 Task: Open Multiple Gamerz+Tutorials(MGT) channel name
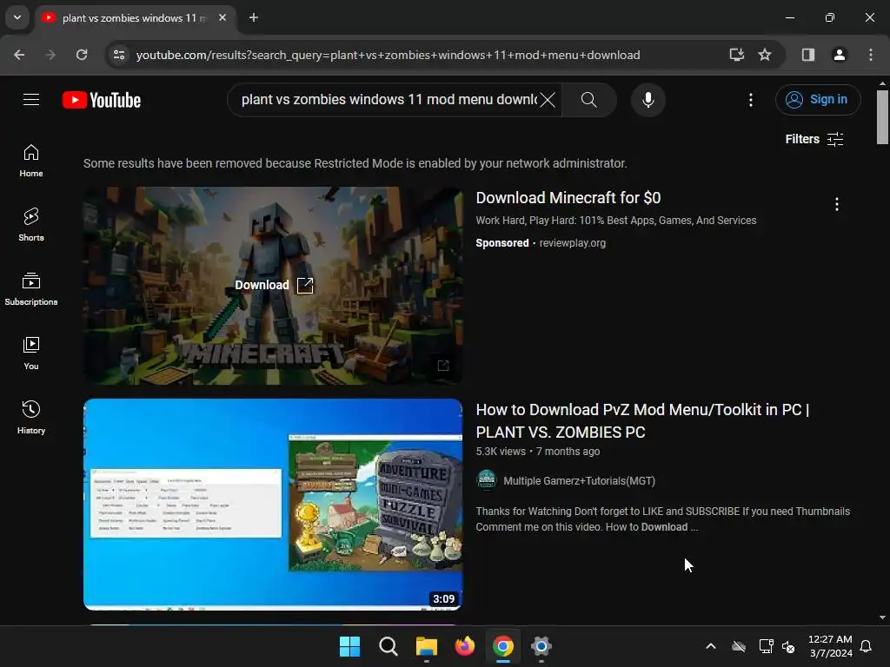[579, 481]
